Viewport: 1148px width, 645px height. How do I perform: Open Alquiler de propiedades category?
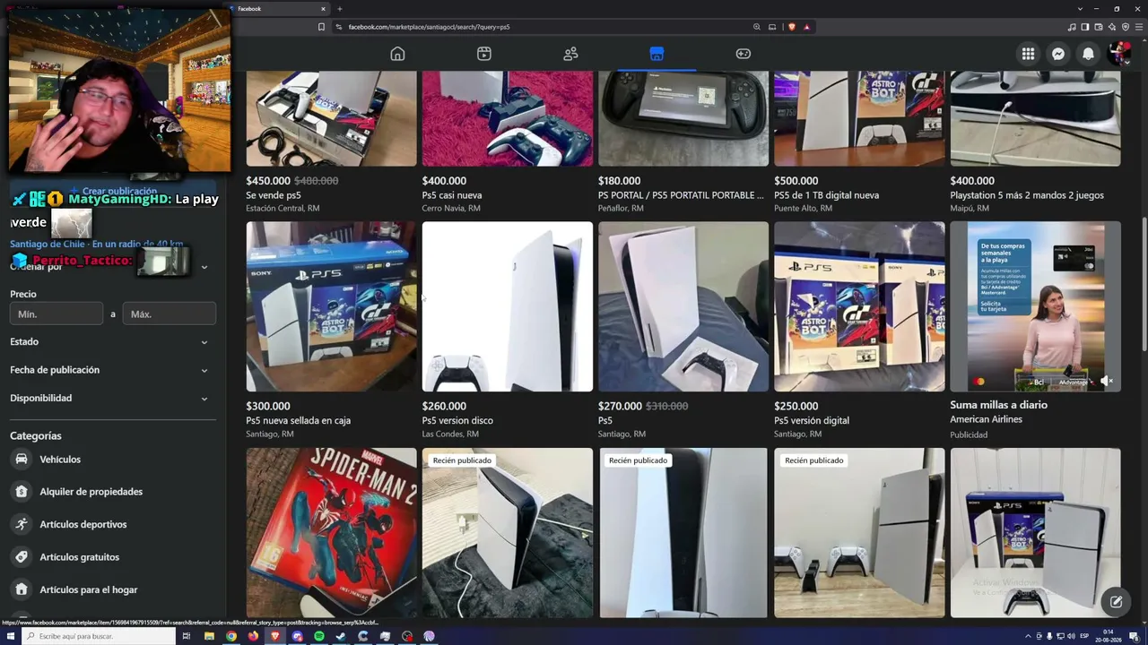pyautogui.click(x=91, y=492)
